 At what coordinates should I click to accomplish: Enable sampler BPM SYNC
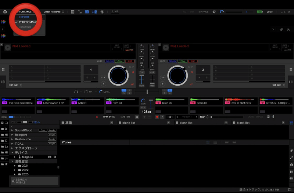(109, 117)
